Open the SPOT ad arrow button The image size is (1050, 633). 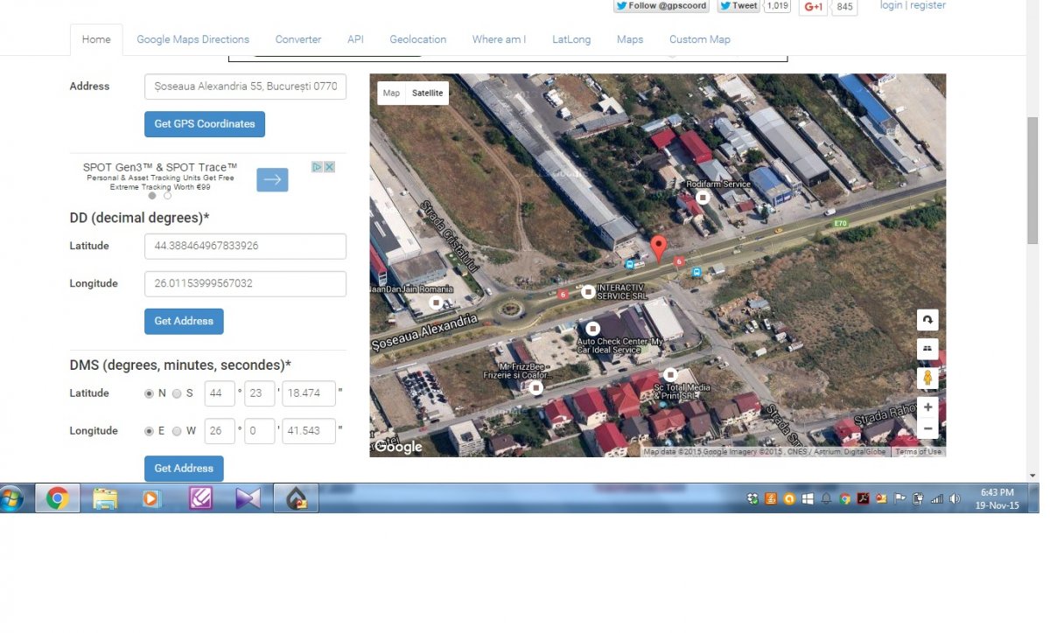272,179
